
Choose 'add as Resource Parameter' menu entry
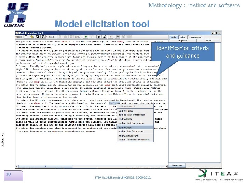pos(135,140)
